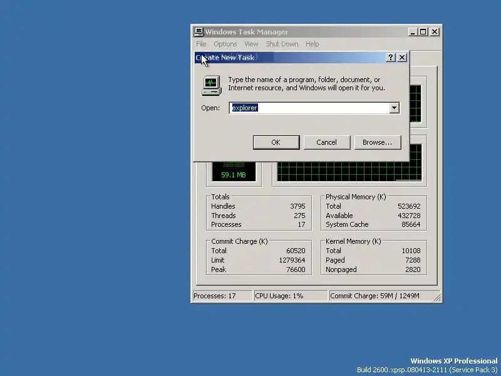This screenshot has width=501, height=376.
Task: Open the View menu
Action: pos(251,44)
